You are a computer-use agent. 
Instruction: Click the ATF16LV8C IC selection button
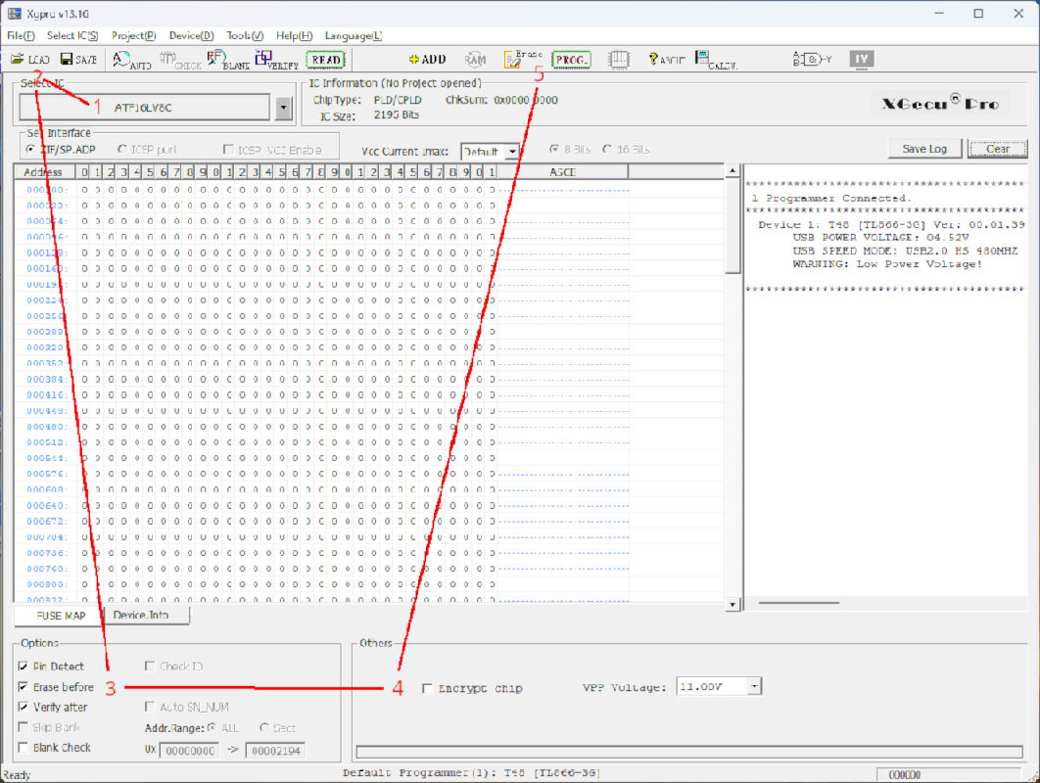pyautogui.click(x=144, y=108)
